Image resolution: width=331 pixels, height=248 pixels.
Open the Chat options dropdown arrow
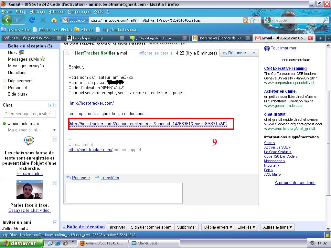(50, 105)
